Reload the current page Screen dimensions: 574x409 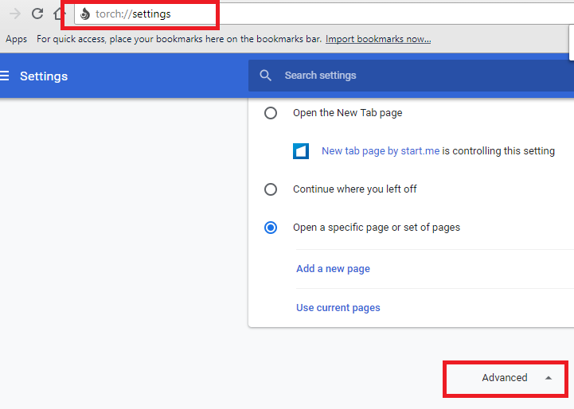[37, 14]
